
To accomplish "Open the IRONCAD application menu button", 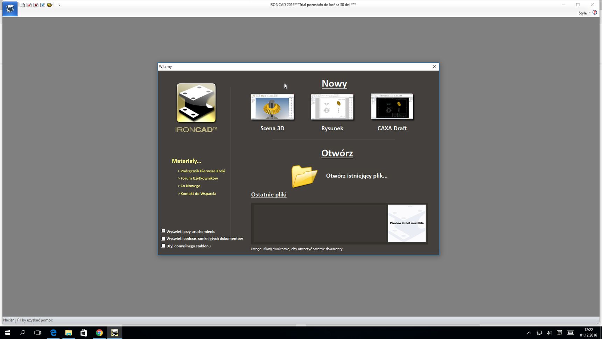I will pyautogui.click(x=10, y=8).
